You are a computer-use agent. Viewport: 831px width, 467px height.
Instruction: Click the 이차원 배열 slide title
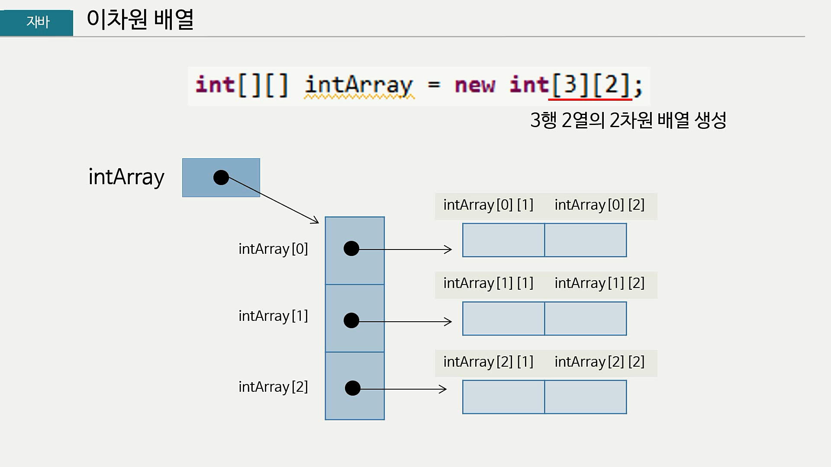[x=140, y=19]
